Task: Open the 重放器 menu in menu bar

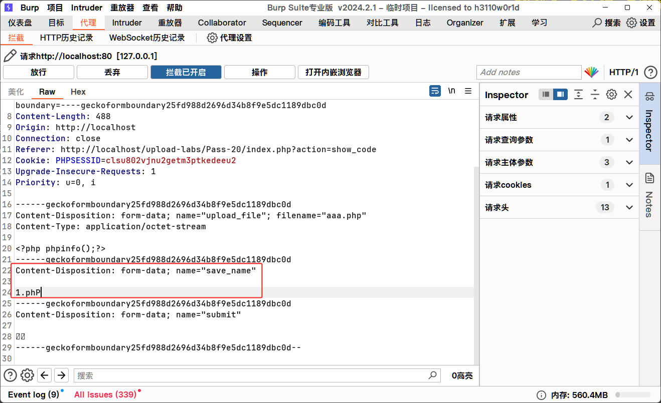Action: pos(122,8)
